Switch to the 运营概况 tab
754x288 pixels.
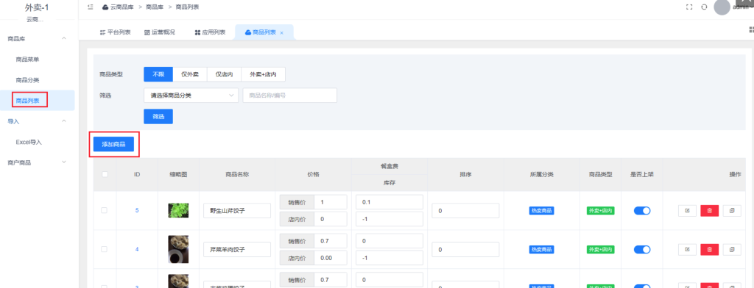click(x=160, y=32)
